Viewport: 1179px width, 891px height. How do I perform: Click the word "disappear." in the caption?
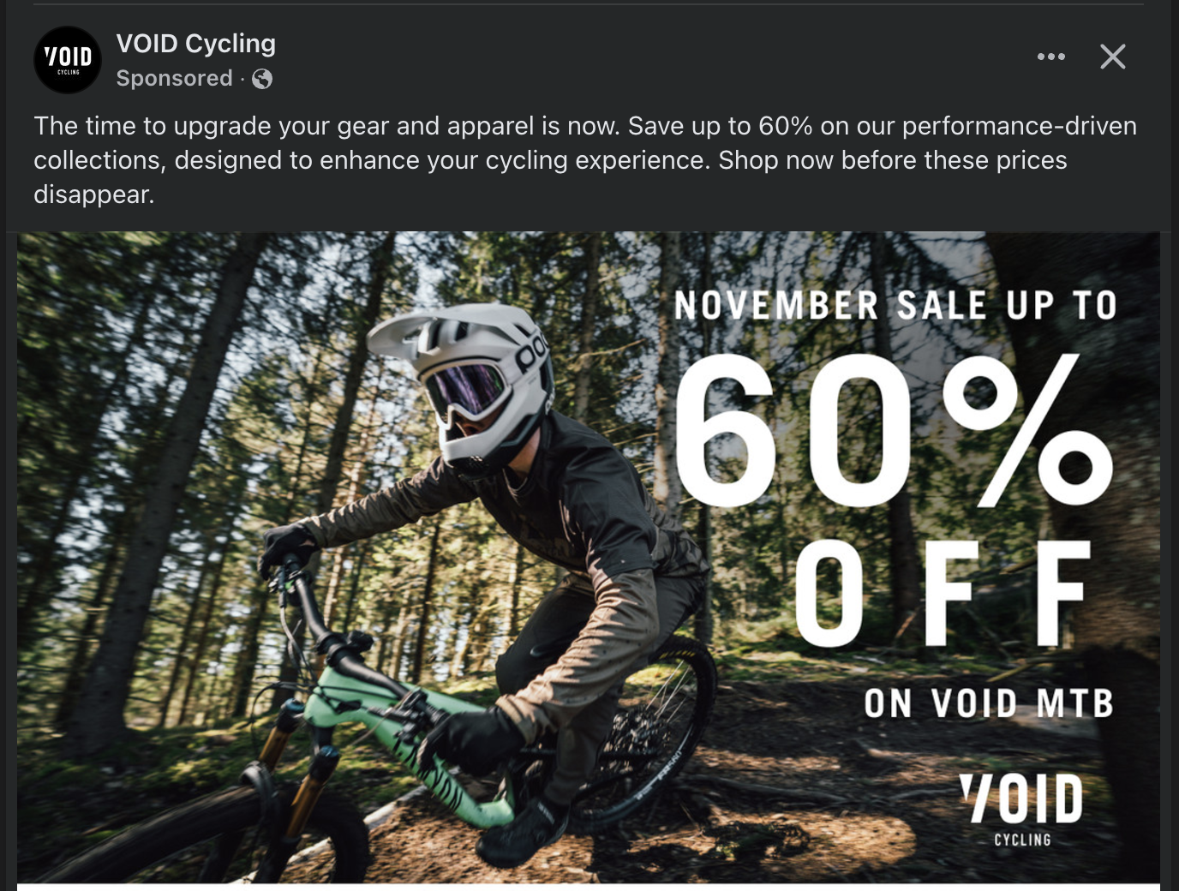pyautogui.click(x=93, y=194)
